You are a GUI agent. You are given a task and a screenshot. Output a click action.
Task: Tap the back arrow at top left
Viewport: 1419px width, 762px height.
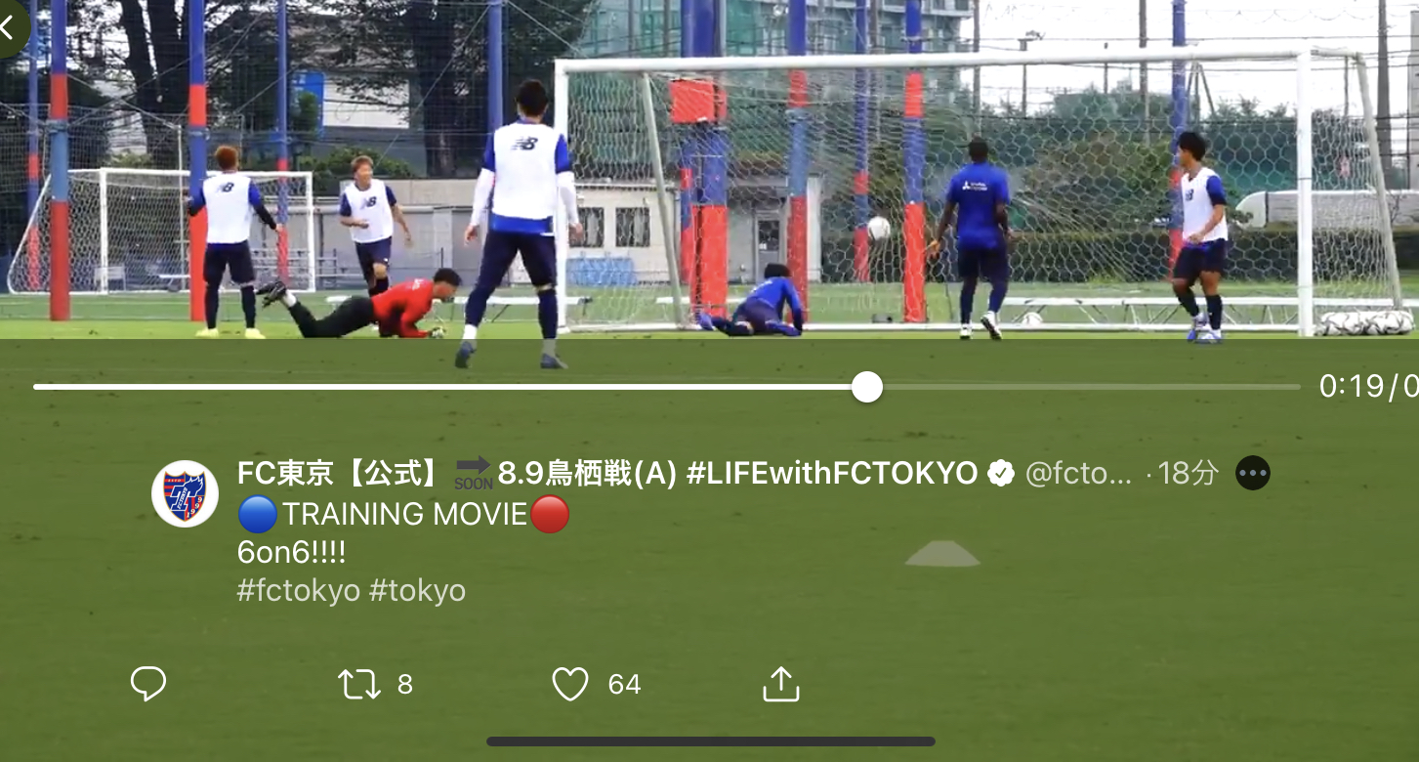point(9,27)
